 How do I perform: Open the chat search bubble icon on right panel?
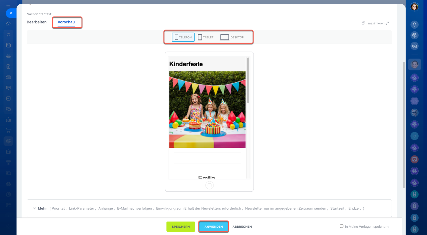click(414, 46)
